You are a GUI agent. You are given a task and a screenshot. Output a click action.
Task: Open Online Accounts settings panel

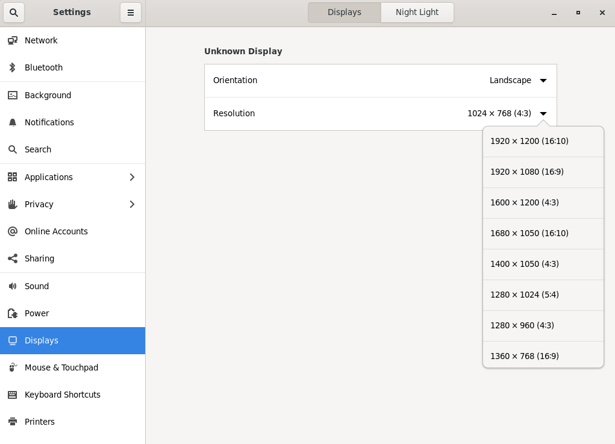[56, 231]
